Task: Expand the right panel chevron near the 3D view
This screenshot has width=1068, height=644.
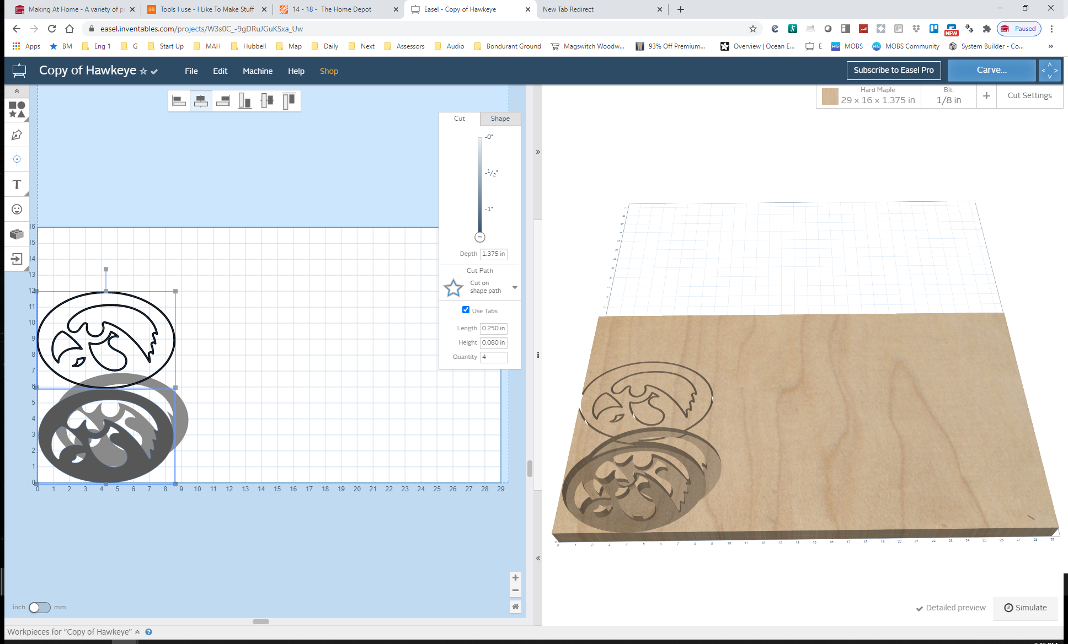Action: pyautogui.click(x=537, y=152)
